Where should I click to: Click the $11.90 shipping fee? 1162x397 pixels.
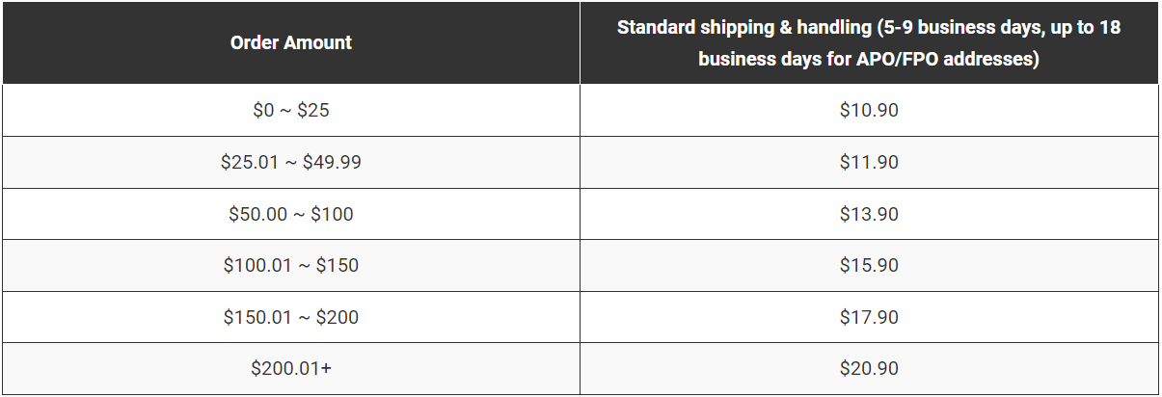tap(869, 162)
